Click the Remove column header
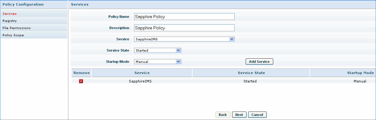Screen dimensions: 376x120 [x=82, y=73]
